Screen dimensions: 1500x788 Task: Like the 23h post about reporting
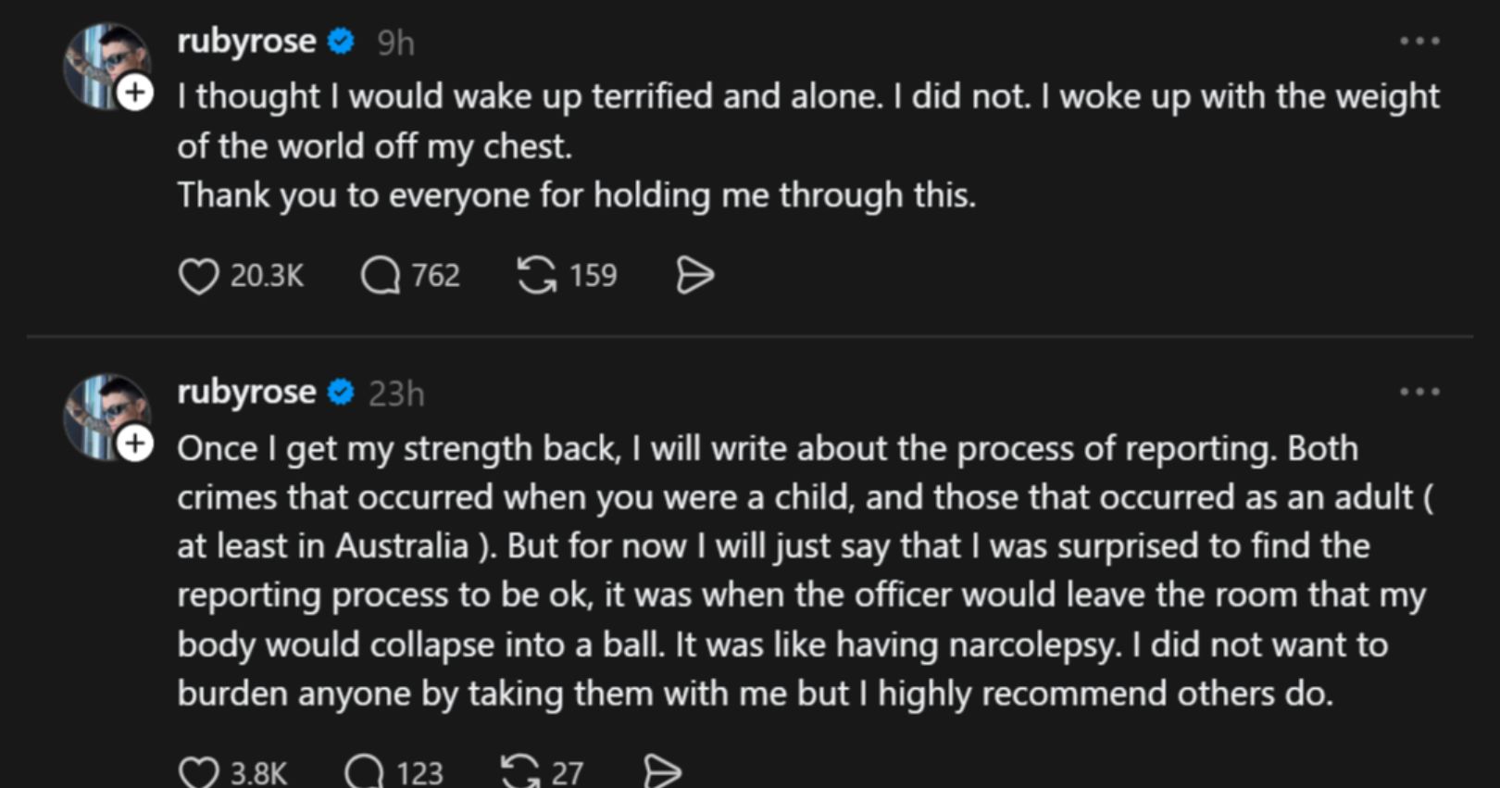point(198,772)
